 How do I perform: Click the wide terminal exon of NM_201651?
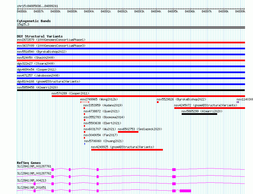pyautogui.click(x=185, y=191)
